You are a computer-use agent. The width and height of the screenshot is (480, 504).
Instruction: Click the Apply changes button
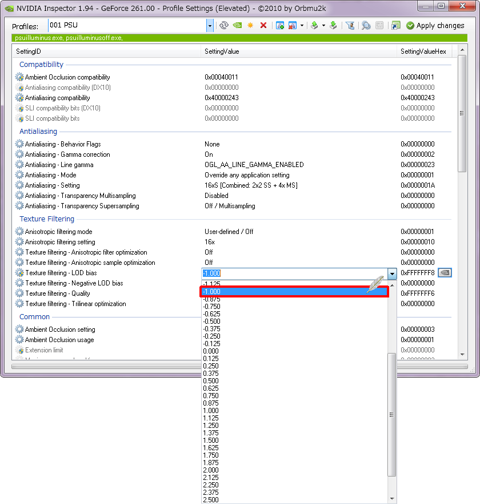click(435, 25)
